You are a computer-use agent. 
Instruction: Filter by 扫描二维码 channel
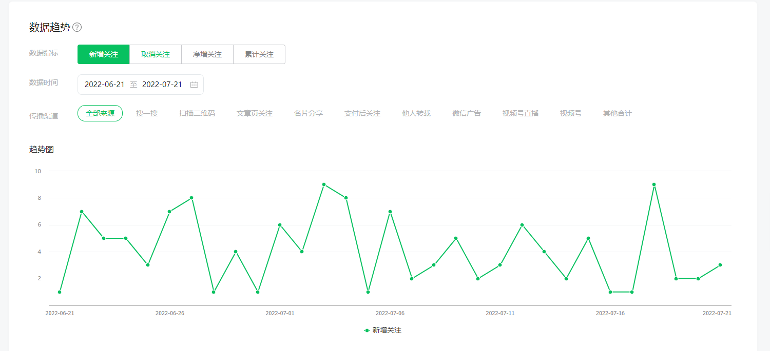197,113
